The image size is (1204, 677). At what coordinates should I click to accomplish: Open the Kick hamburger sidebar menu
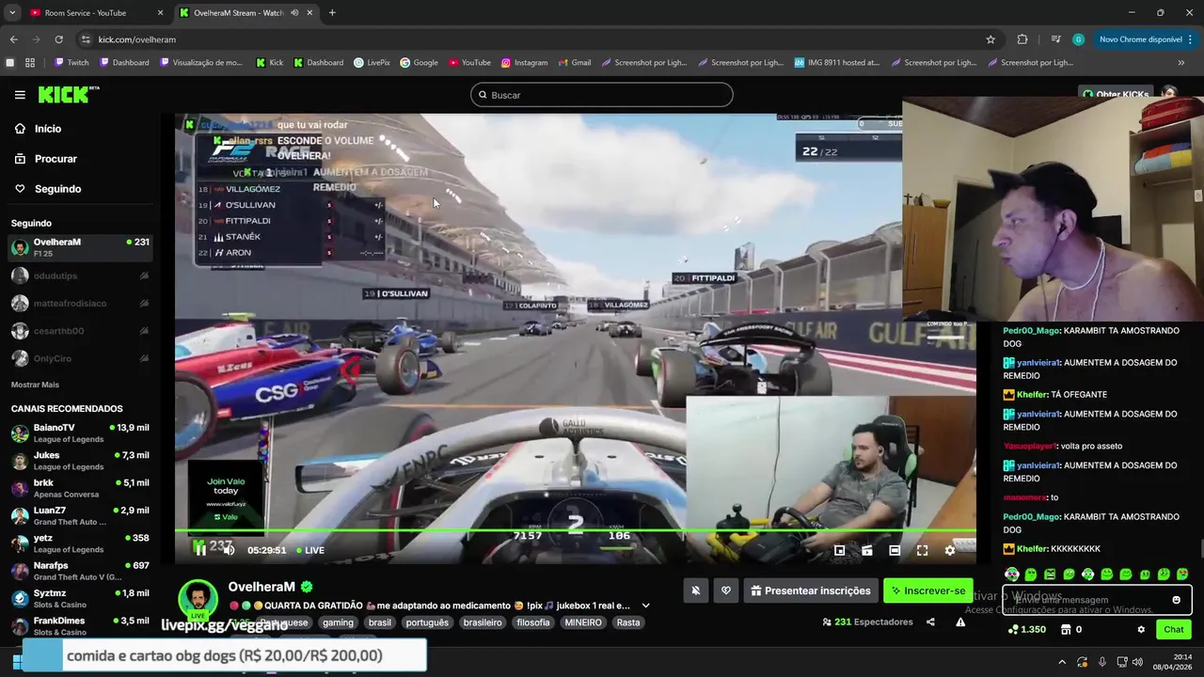click(20, 95)
